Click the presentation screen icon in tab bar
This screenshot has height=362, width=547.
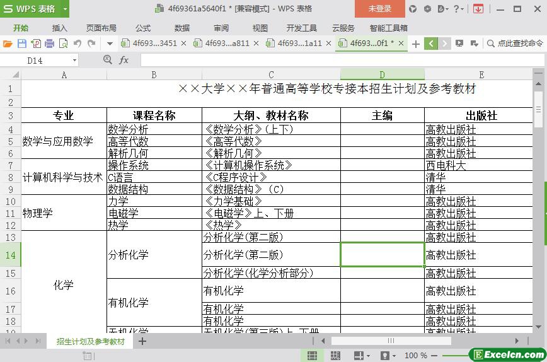pyautogui.click(x=459, y=44)
